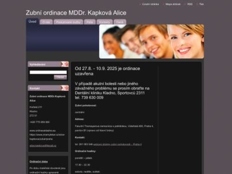Click the Ordinační doba underlined heading
Viewport: 232px width, 174px height.
(x=39, y=161)
